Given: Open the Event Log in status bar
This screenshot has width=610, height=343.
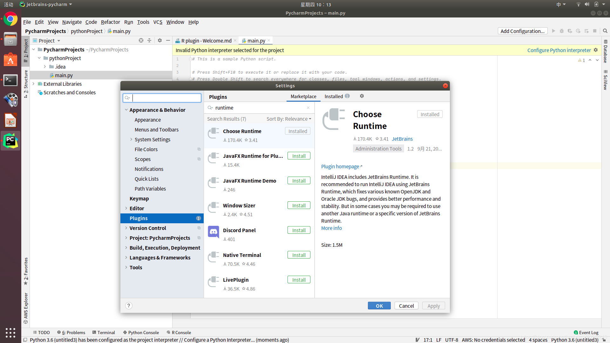Looking at the screenshot, I should click(586, 333).
